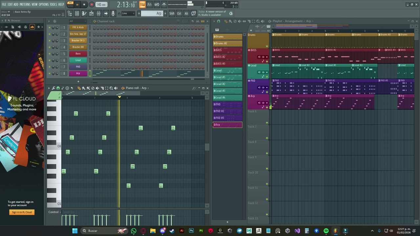Open Spotify from the taskbar
The width and height of the screenshot is (420, 236).
(x=326, y=231)
